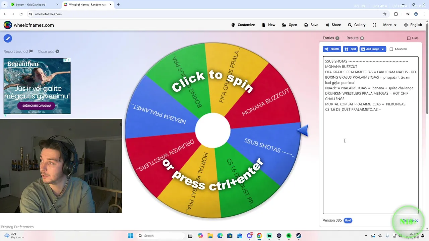Click the 'CS 1.6 DE_DUST PRALAIMETOJAS =' entry line
The height and width of the screenshot is (241, 429).
coord(353,109)
